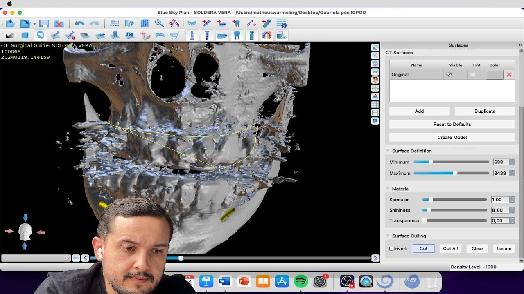This screenshot has width=524, height=294.
Task: Collapse the Surface Definition section
Action: coord(388,151)
